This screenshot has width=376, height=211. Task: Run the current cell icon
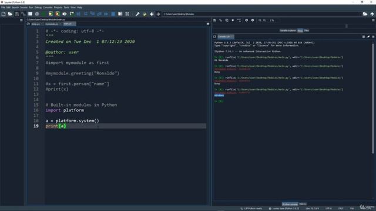(x=51, y=14)
